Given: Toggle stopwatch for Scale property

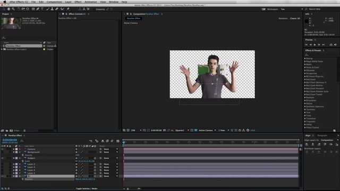Looking at the screenshot, I should 22,161.
